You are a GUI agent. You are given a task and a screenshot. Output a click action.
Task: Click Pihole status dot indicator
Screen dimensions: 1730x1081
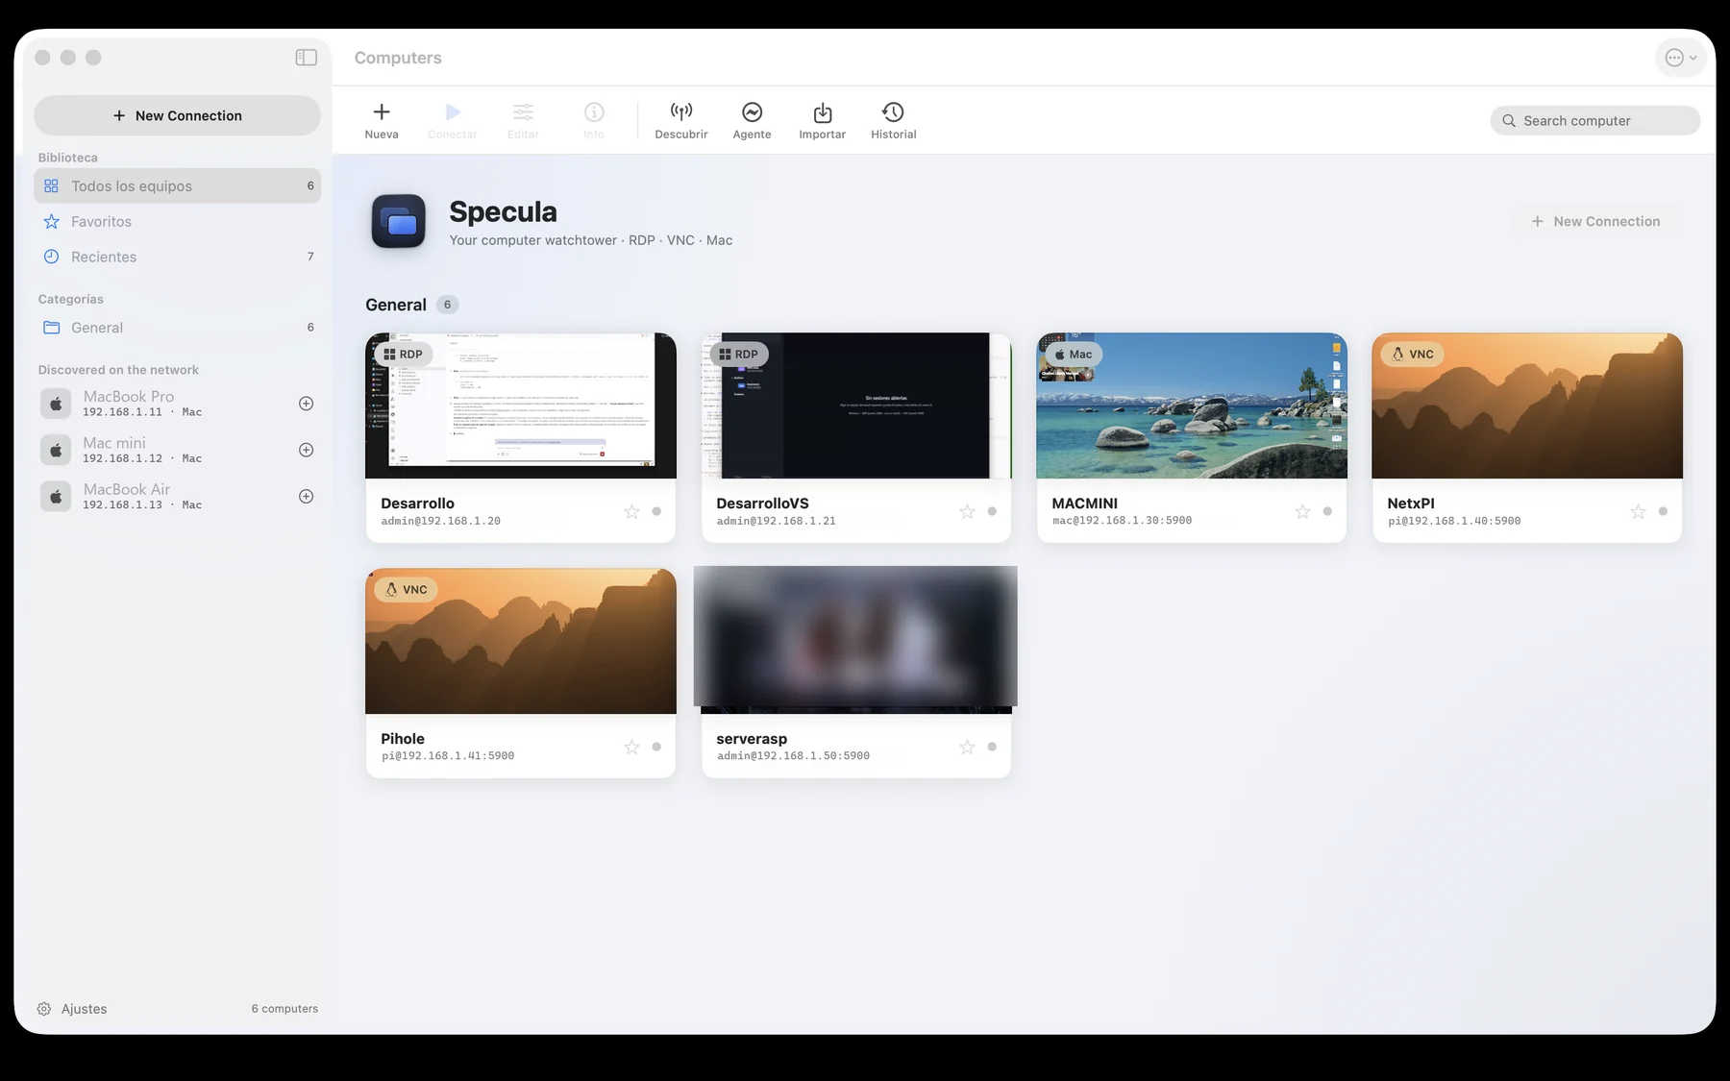click(x=656, y=747)
